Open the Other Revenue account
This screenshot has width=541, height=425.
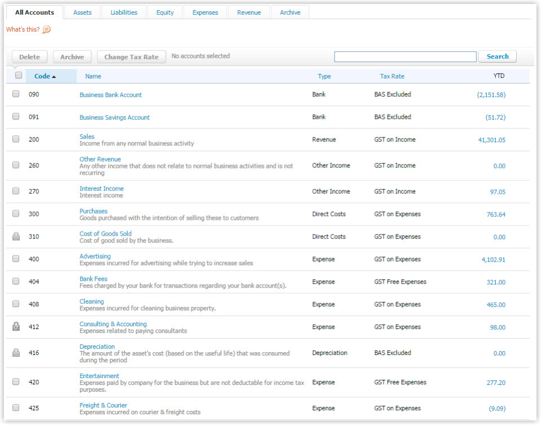pos(100,159)
